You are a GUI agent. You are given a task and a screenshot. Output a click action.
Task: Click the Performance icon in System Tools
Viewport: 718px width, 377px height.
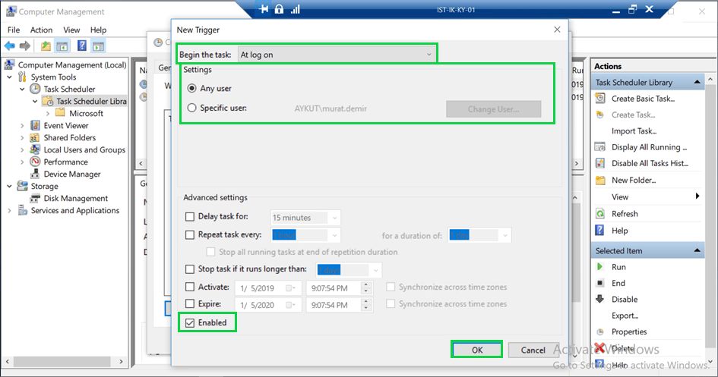(36, 162)
